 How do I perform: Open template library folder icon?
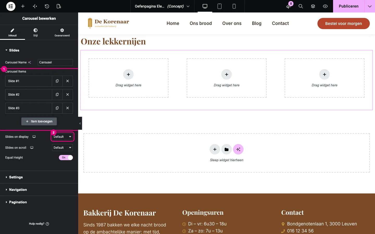pos(227,149)
